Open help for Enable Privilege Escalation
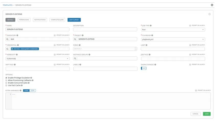The width and height of the screenshot is (218, 123). 31,78
